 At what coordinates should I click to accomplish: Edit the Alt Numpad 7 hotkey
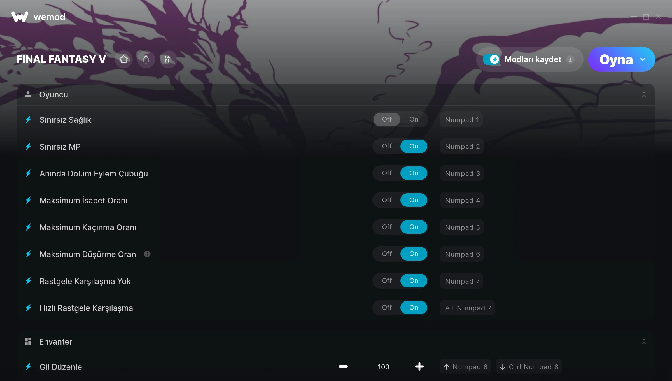pos(468,308)
